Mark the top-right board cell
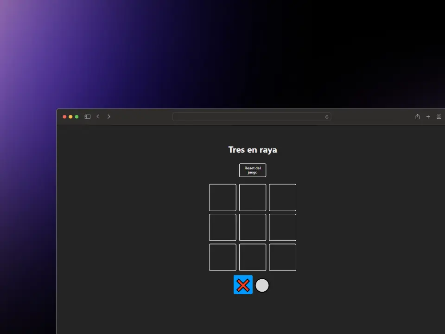 click(282, 198)
